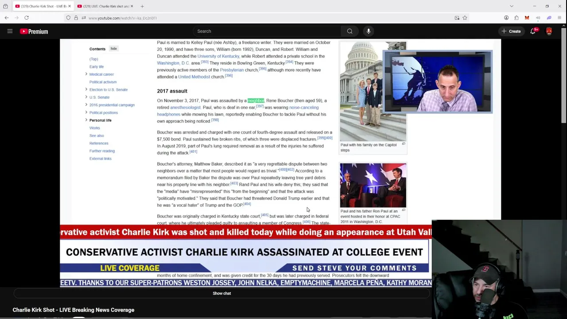The width and height of the screenshot is (567, 319).
Task: Click the 'anesthesiologist' link
Action: 185,108
